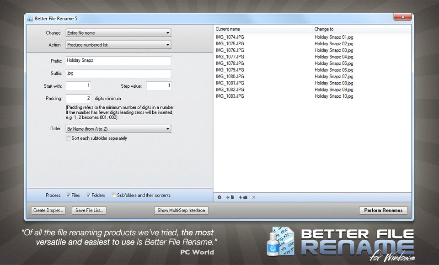Click the add files icon
439x265 pixels.
pos(230,197)
